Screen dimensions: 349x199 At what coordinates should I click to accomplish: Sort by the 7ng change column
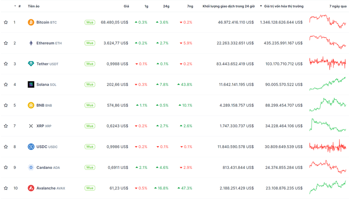click(190, 6)
